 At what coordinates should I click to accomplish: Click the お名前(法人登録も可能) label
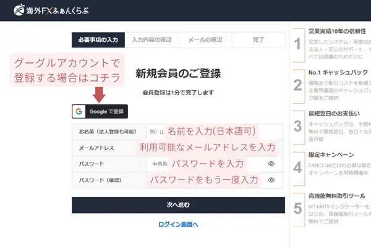[x=108, y=132]
